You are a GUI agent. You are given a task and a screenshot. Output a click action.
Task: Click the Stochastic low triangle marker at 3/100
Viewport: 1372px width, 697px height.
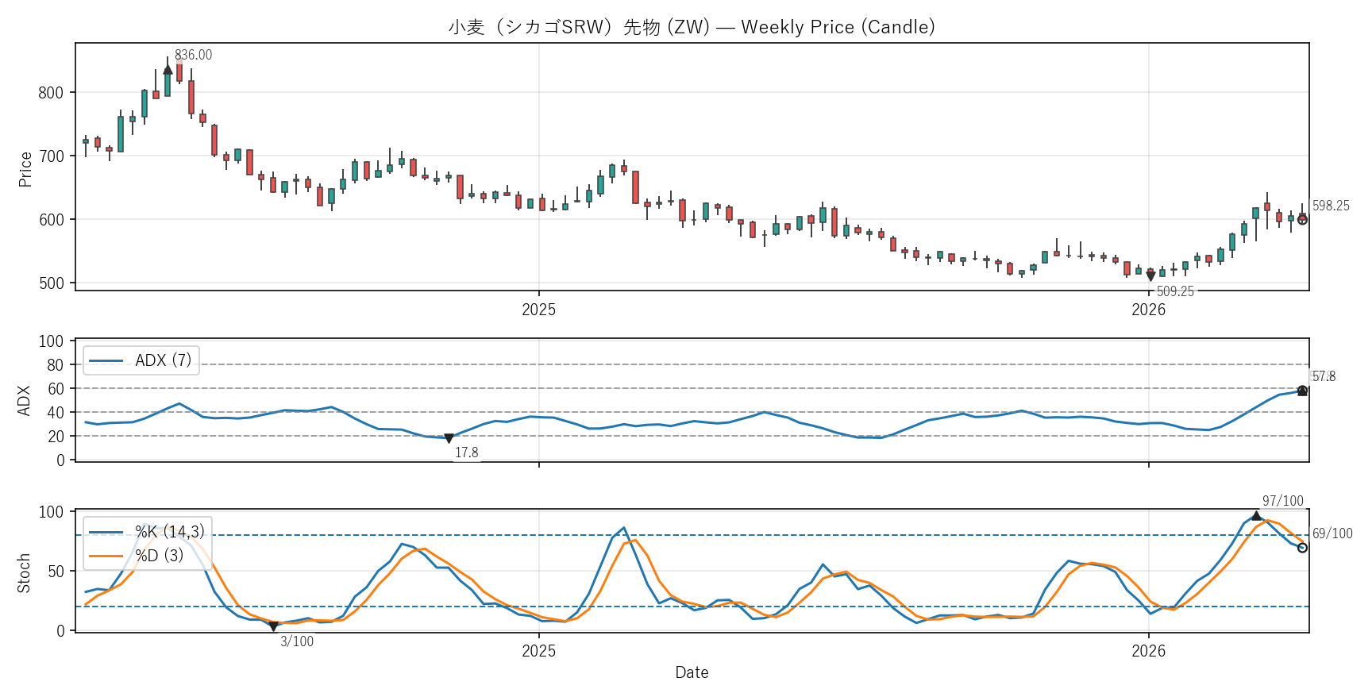273,627
